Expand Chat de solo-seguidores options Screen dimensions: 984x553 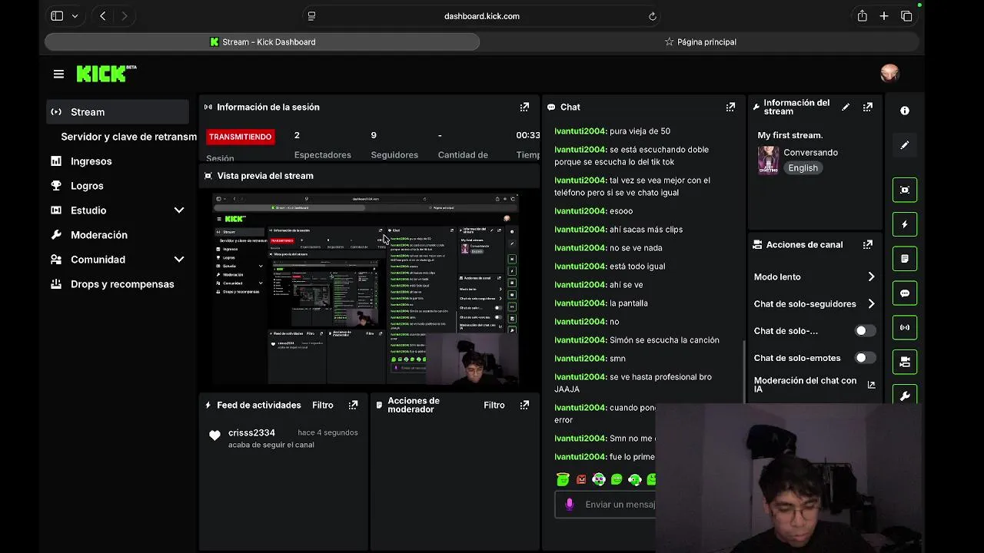(871, 304)
